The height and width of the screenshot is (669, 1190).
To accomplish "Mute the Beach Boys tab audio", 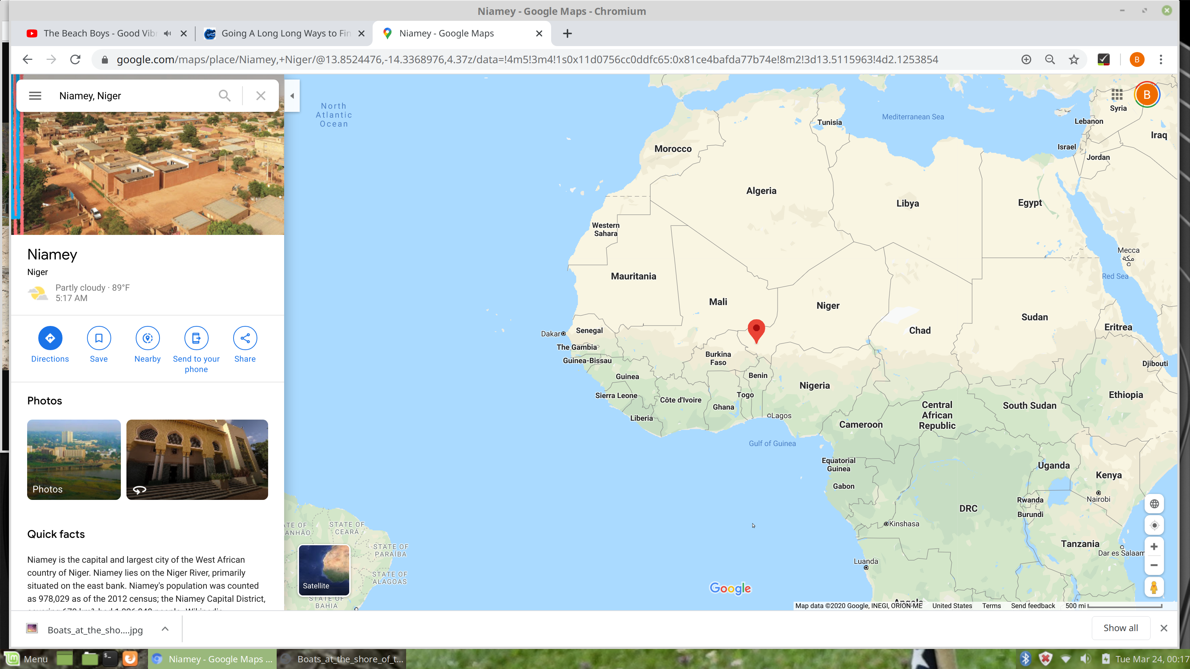I will coord(168,33).
